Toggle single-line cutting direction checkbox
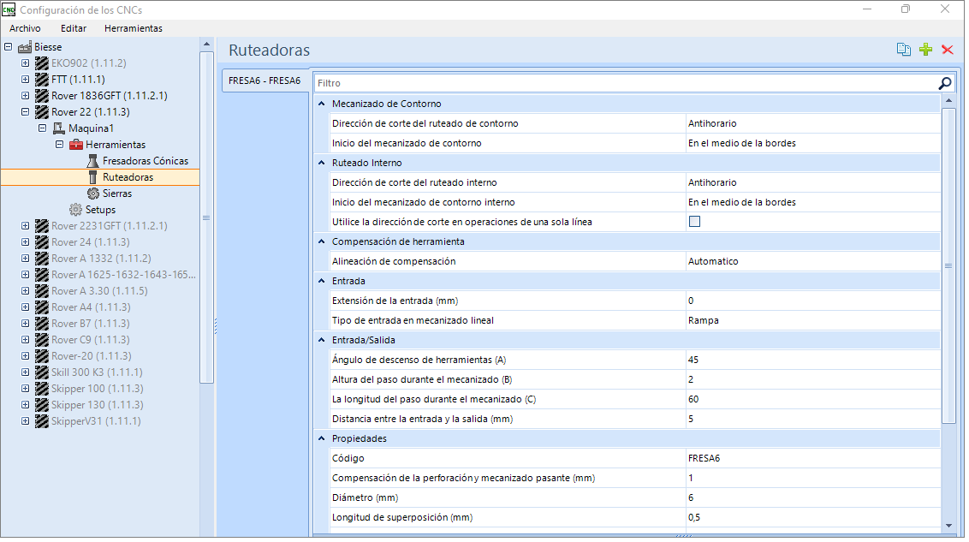The height and width of the screenshot is (542, 969). click(x=694, y=221)
